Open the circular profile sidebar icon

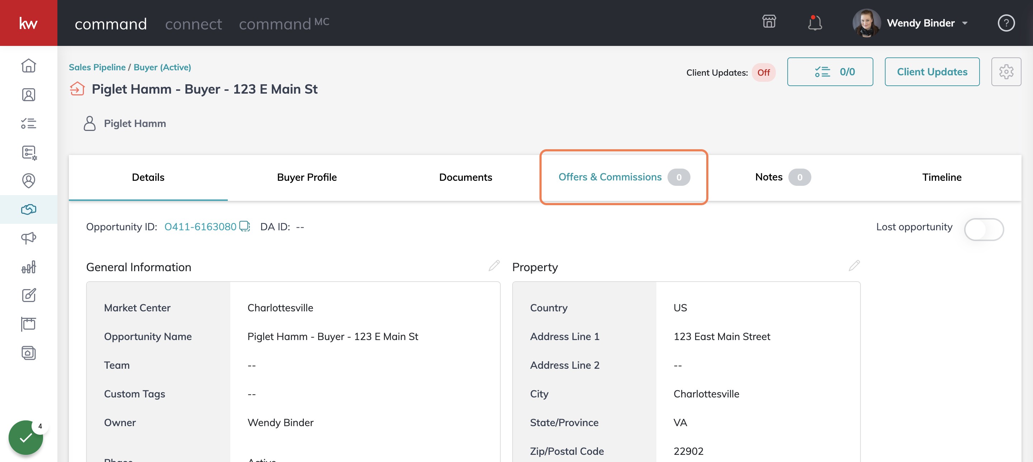click(28, 180)
